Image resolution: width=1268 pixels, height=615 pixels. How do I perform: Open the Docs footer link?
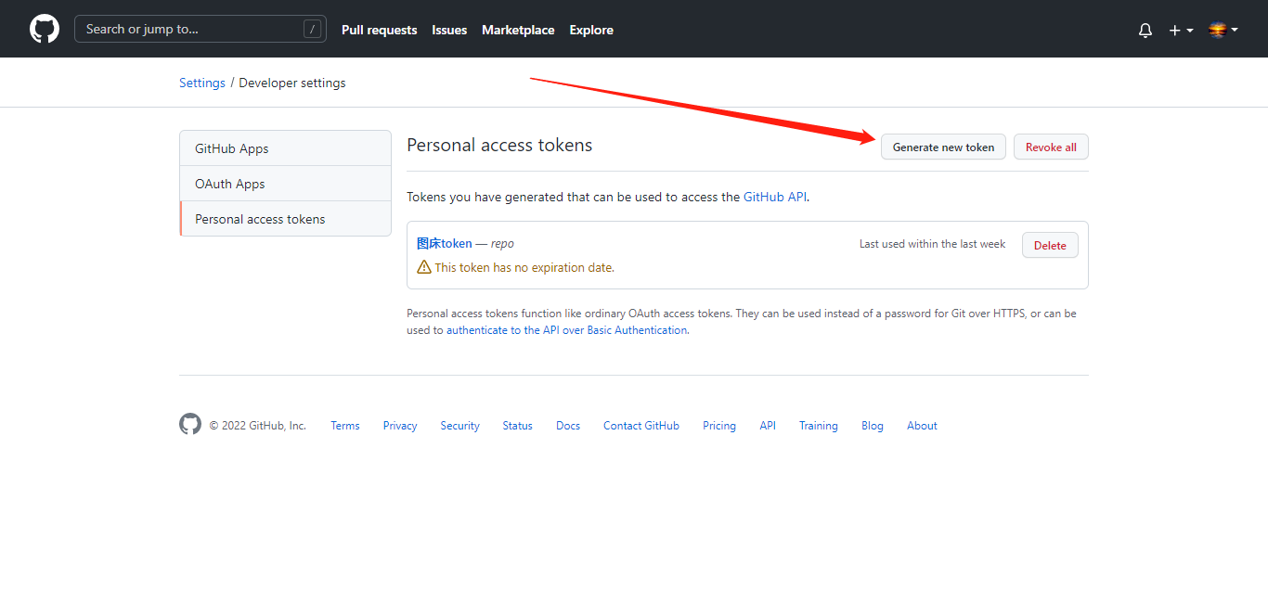click(x=568, y=426)
